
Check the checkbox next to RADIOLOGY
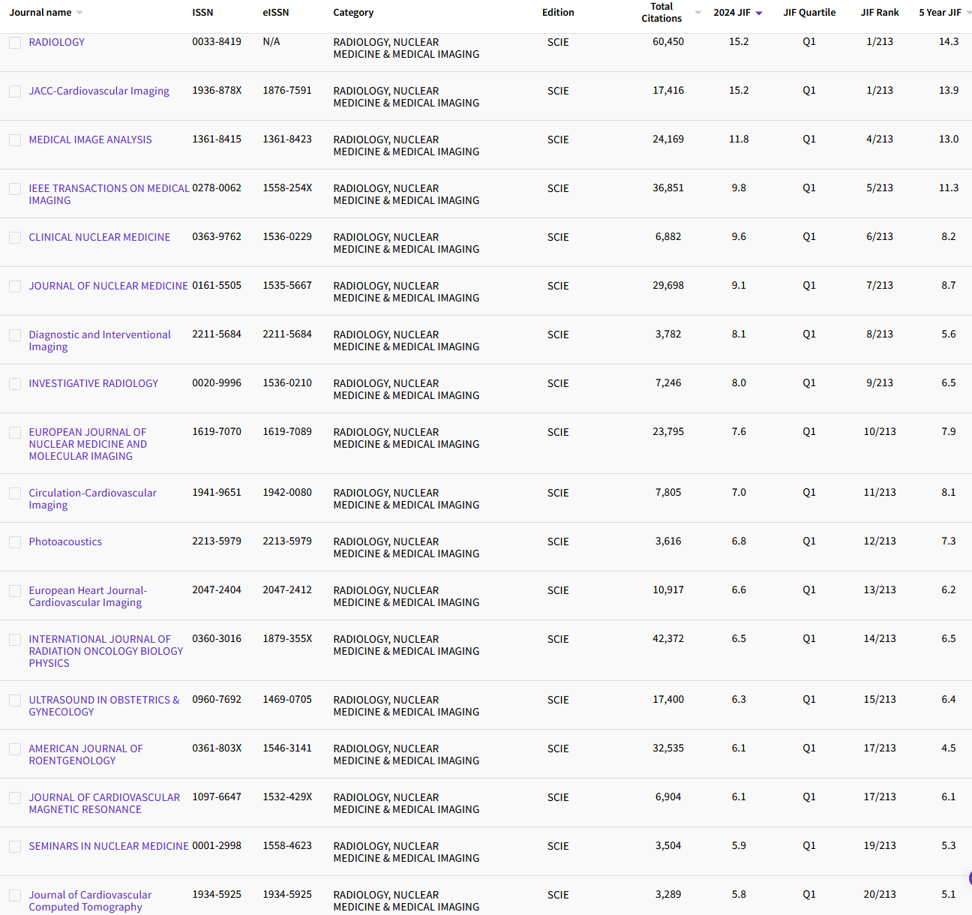(15, 42)
